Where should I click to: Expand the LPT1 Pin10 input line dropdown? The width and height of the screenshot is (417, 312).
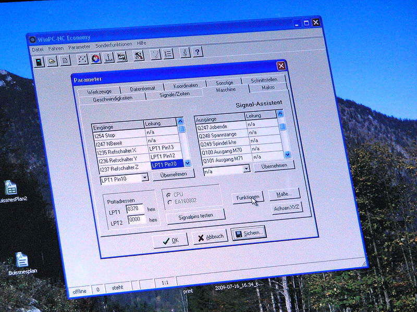[145, 177]
